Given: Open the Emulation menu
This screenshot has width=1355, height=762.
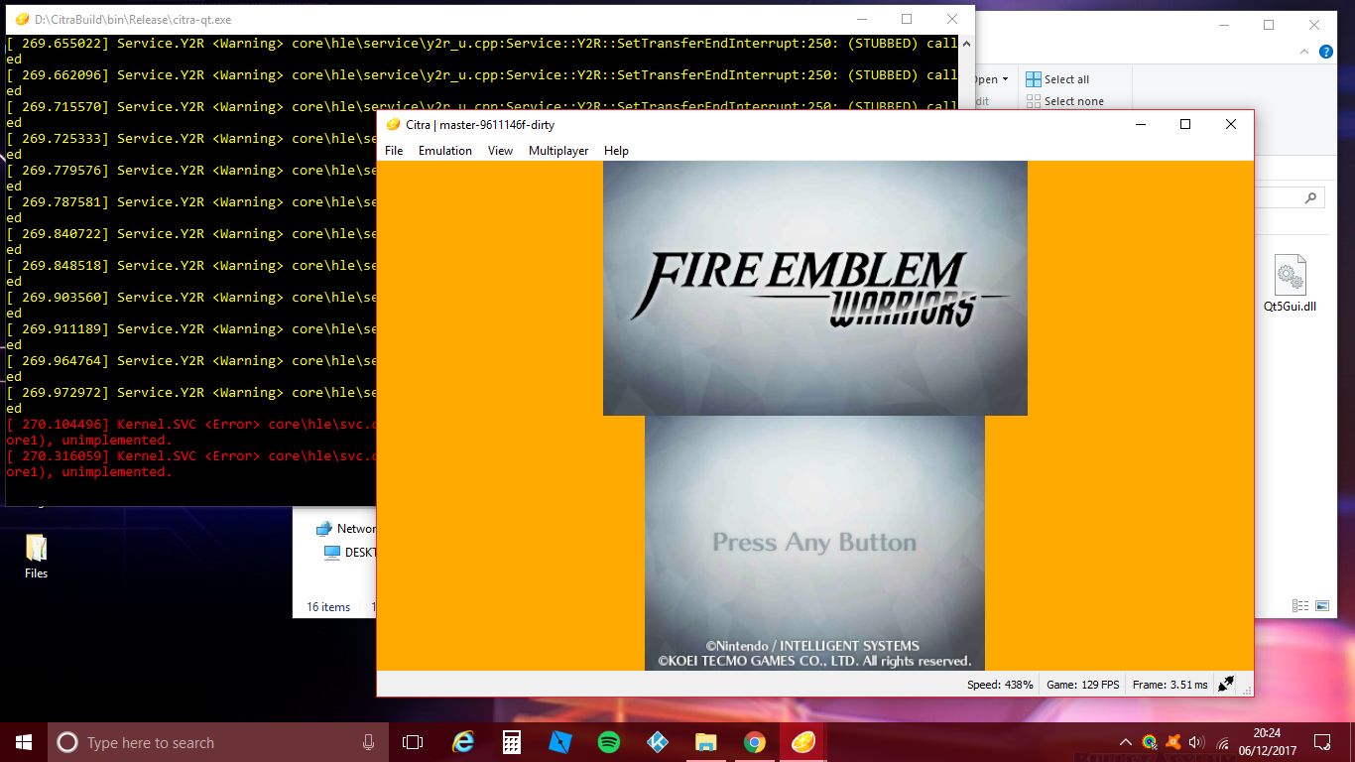Looking at the screenshot, I should [x=445, y=151].
